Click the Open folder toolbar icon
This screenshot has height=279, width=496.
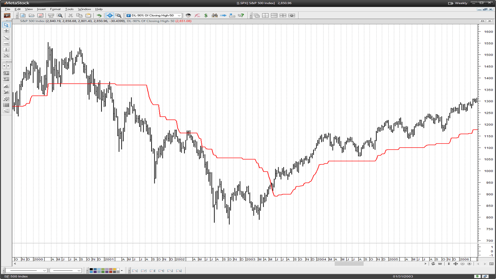point(31,15)
